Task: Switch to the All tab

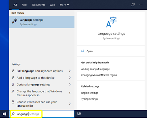Action: (x=15, y=5)
